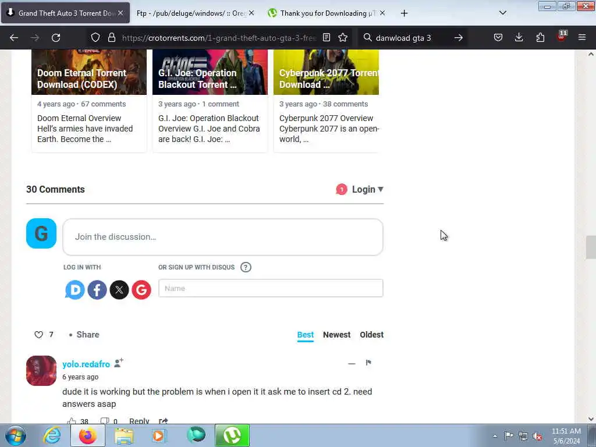
Task: Close the Grand Theft Auto 3 tab
Action: [120, 13]
